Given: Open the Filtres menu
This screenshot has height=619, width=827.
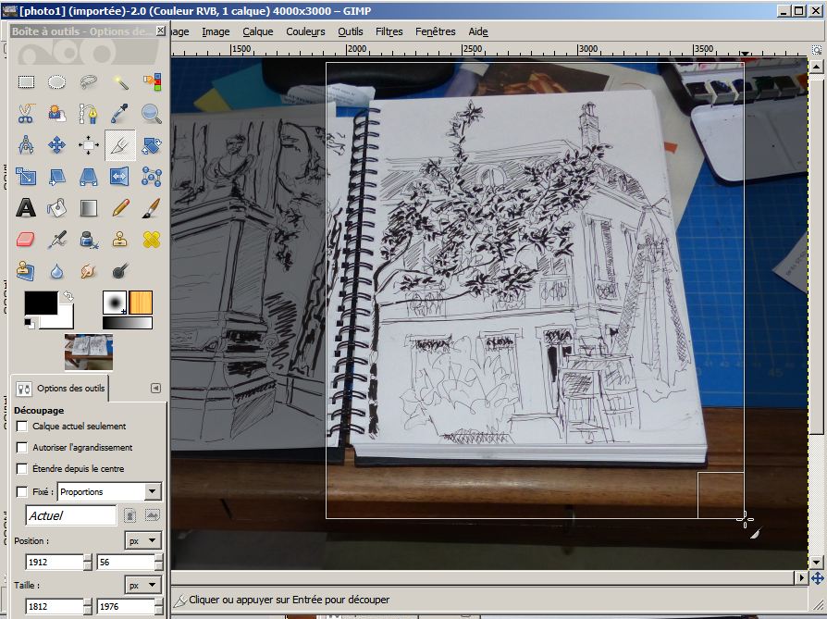Looking at the screenshot, I should point(389,31).
